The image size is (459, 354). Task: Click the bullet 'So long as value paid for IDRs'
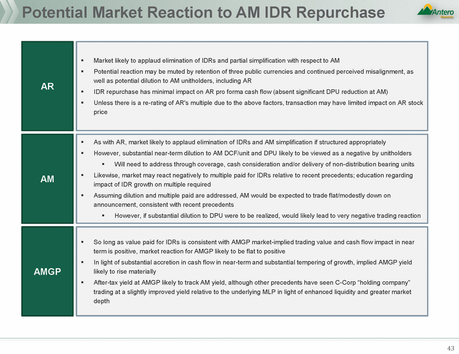pos(251,248)
